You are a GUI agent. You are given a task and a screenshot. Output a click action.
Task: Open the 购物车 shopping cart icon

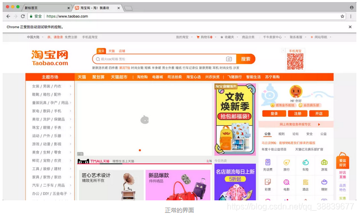(x=198, y=37)
